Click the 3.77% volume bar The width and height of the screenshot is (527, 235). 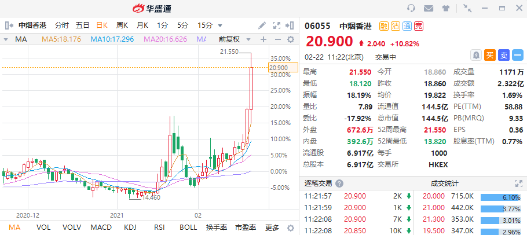click(x=501, y=209)
